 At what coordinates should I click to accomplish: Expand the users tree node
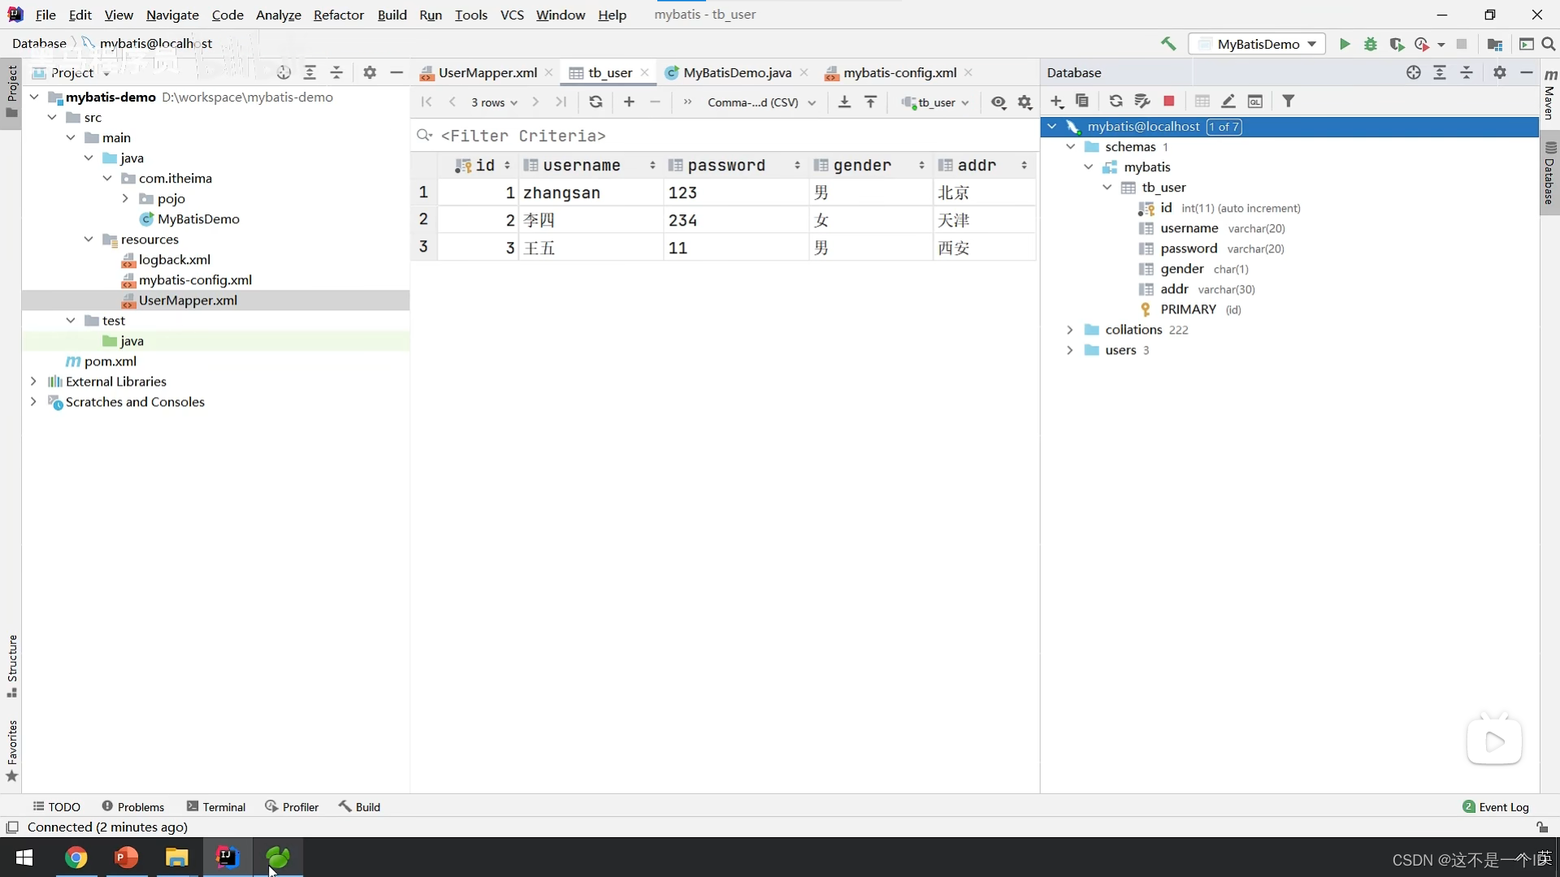[x=1070, y=349]
